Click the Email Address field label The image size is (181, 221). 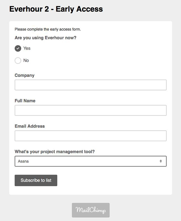pos(30,126)
